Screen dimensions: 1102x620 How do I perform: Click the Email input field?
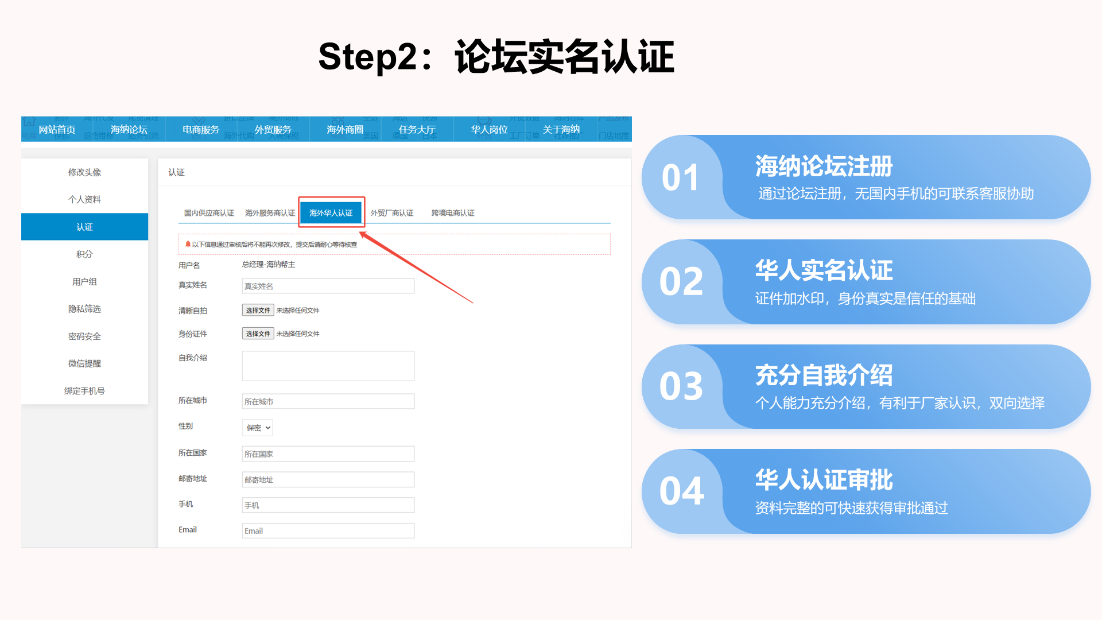click(328, 531)
